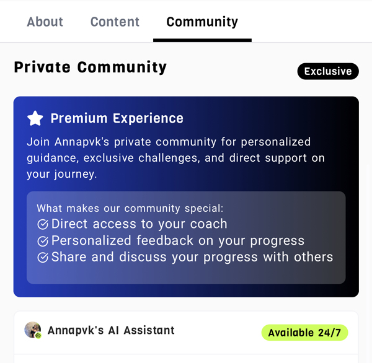372x363 pixels.
Task: Click "What makes our community special" text
Action: pos(130,208)
